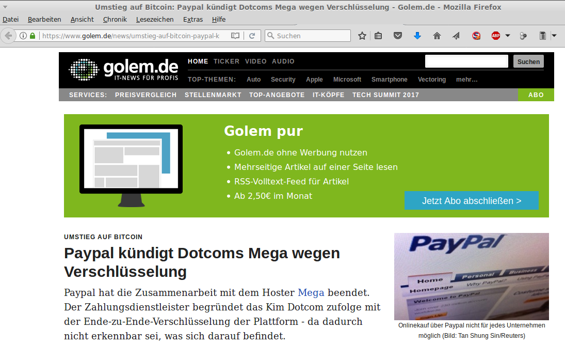Click the golem.de Suchen button

tap(528, 61)
